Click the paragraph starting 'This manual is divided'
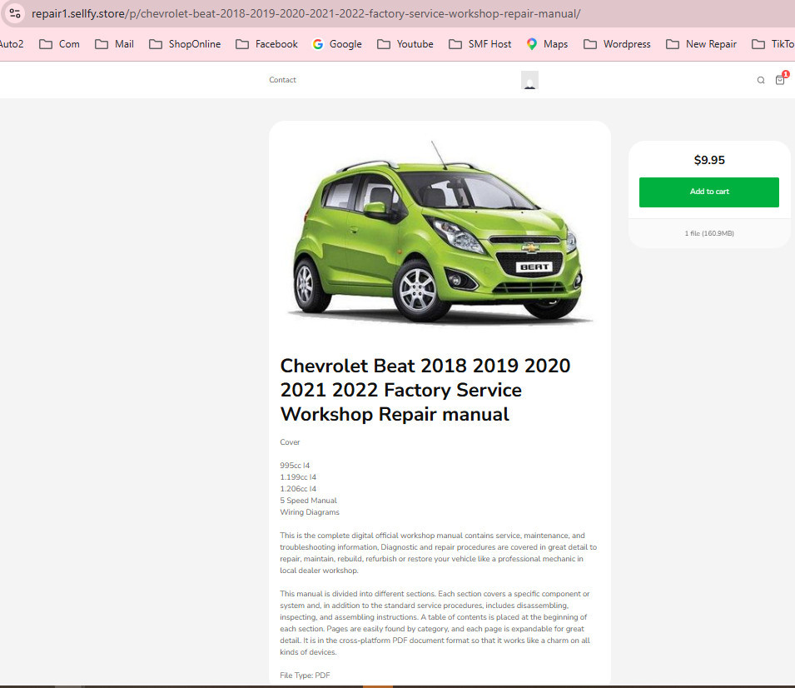The height and width of the screenshot is (688, 795). pyautogui.click(x=435, y=623)
